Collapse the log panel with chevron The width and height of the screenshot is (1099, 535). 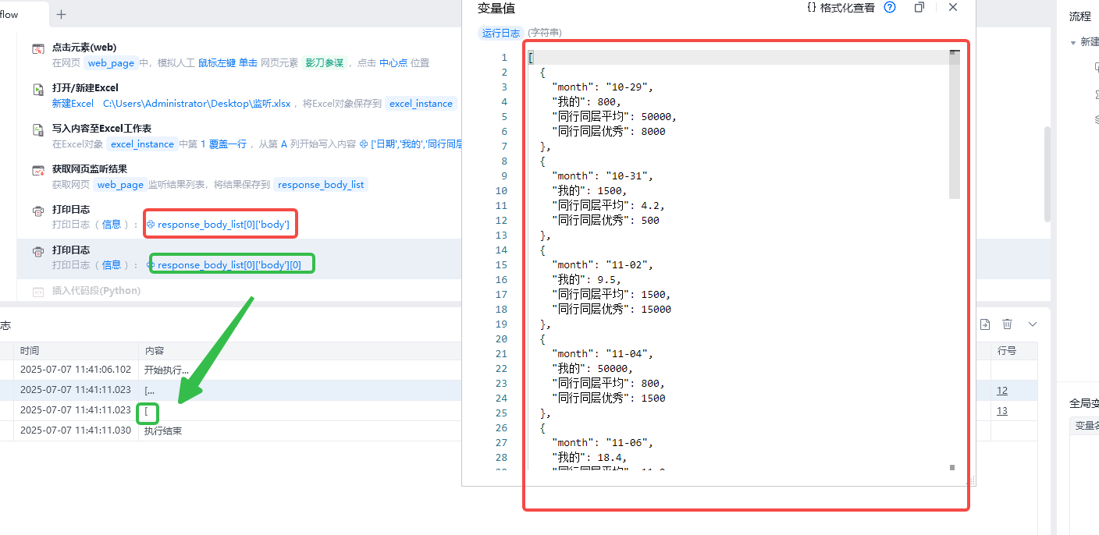click(1033, 324)
